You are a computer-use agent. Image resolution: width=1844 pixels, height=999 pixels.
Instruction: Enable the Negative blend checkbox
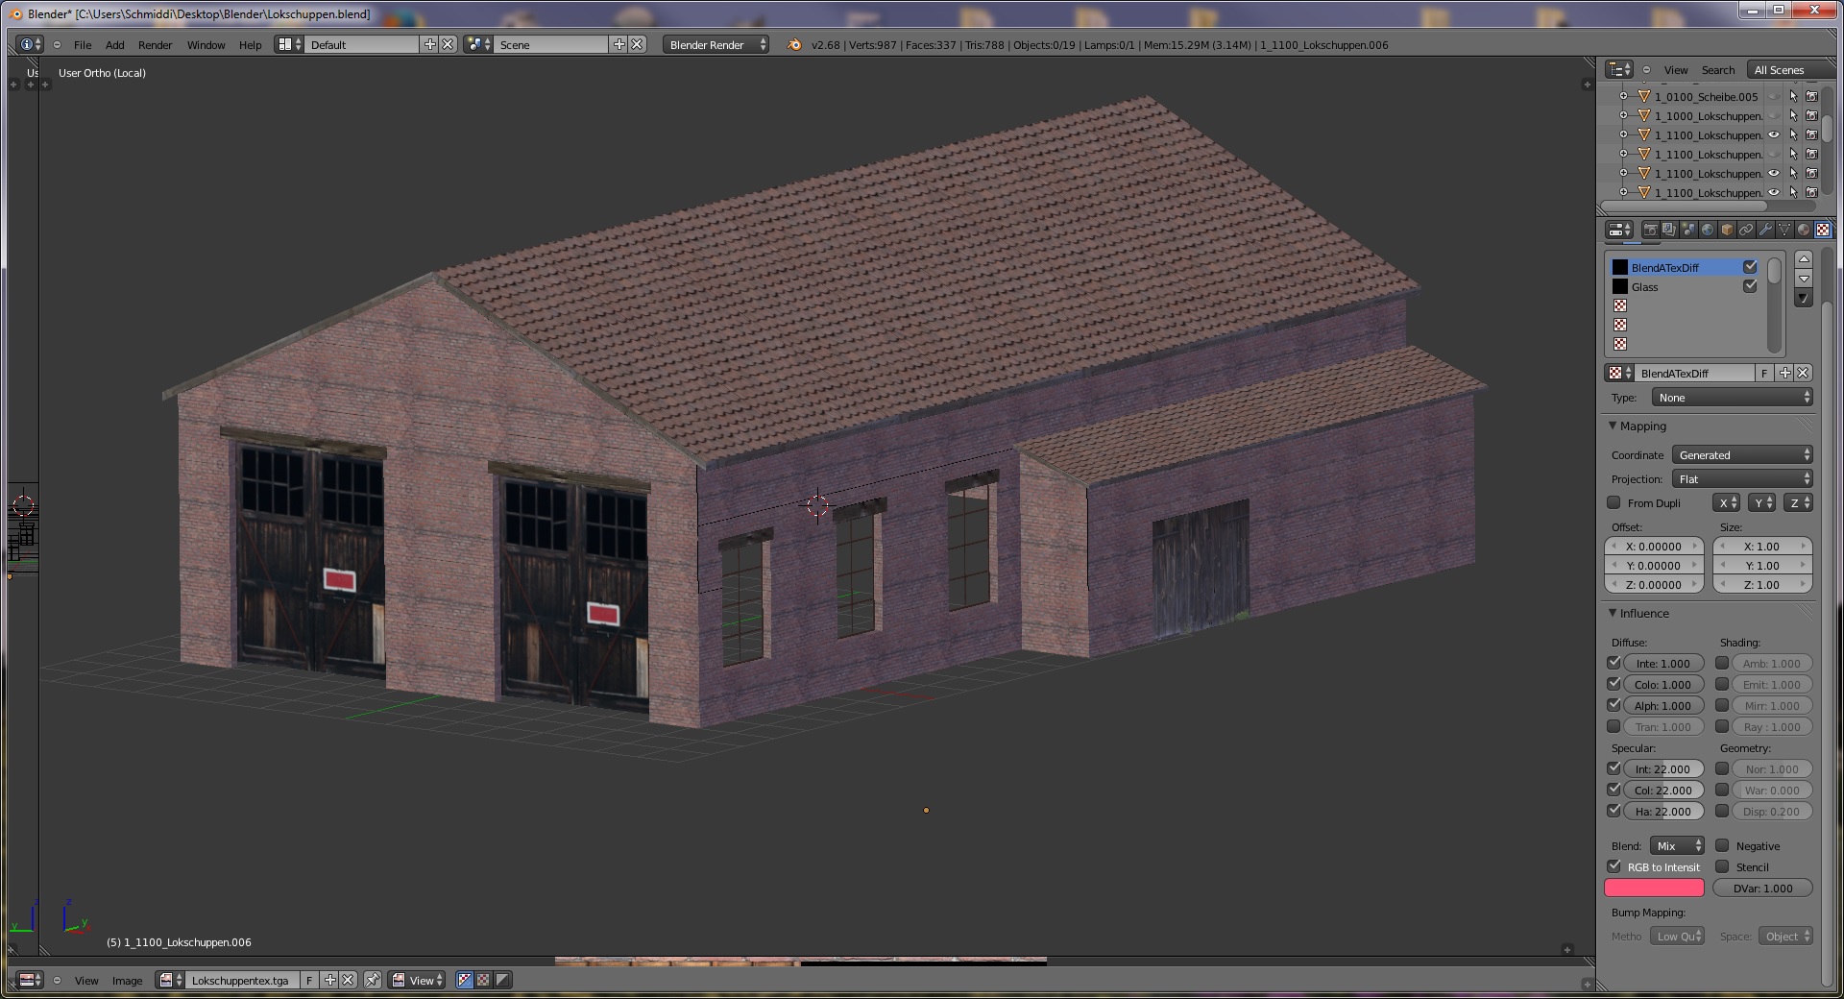click(1723, 846)
